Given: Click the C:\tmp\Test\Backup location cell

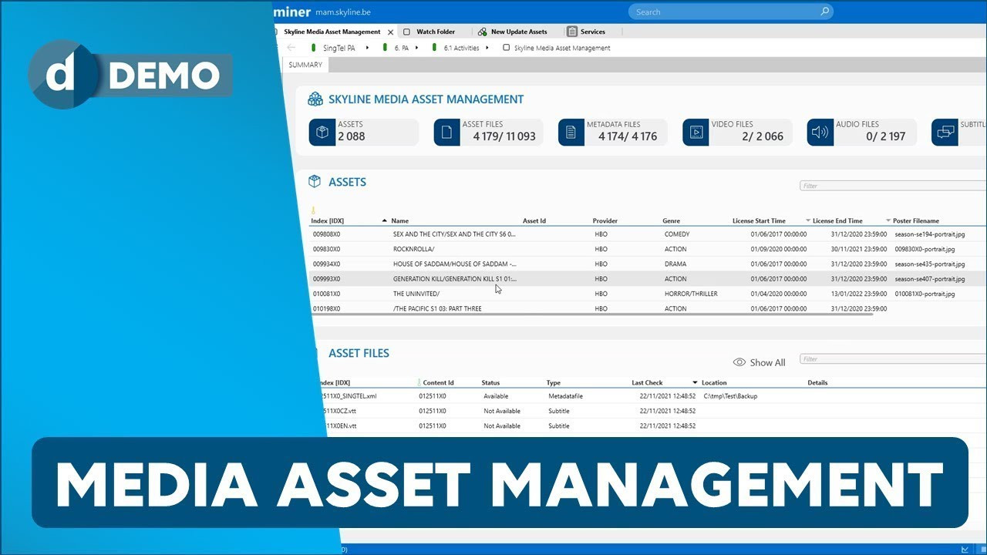Looking at the screenshot, I should (730, 396).
